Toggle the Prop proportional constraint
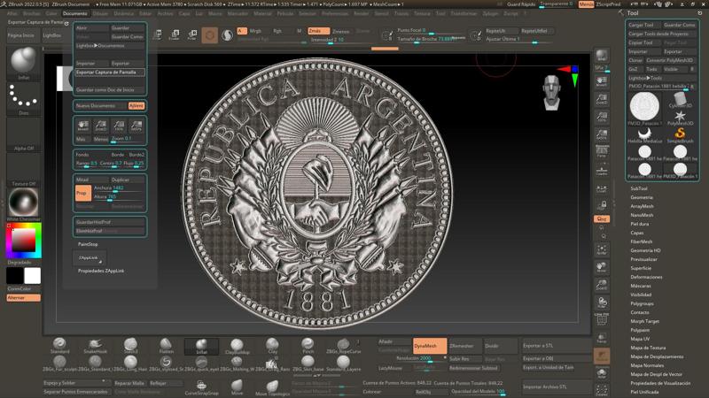 82,193
